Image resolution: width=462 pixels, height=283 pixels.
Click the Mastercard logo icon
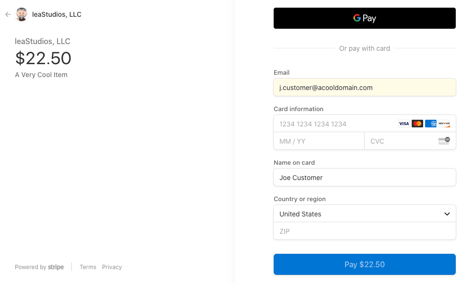pyautogui.click(x=417, y=124)
